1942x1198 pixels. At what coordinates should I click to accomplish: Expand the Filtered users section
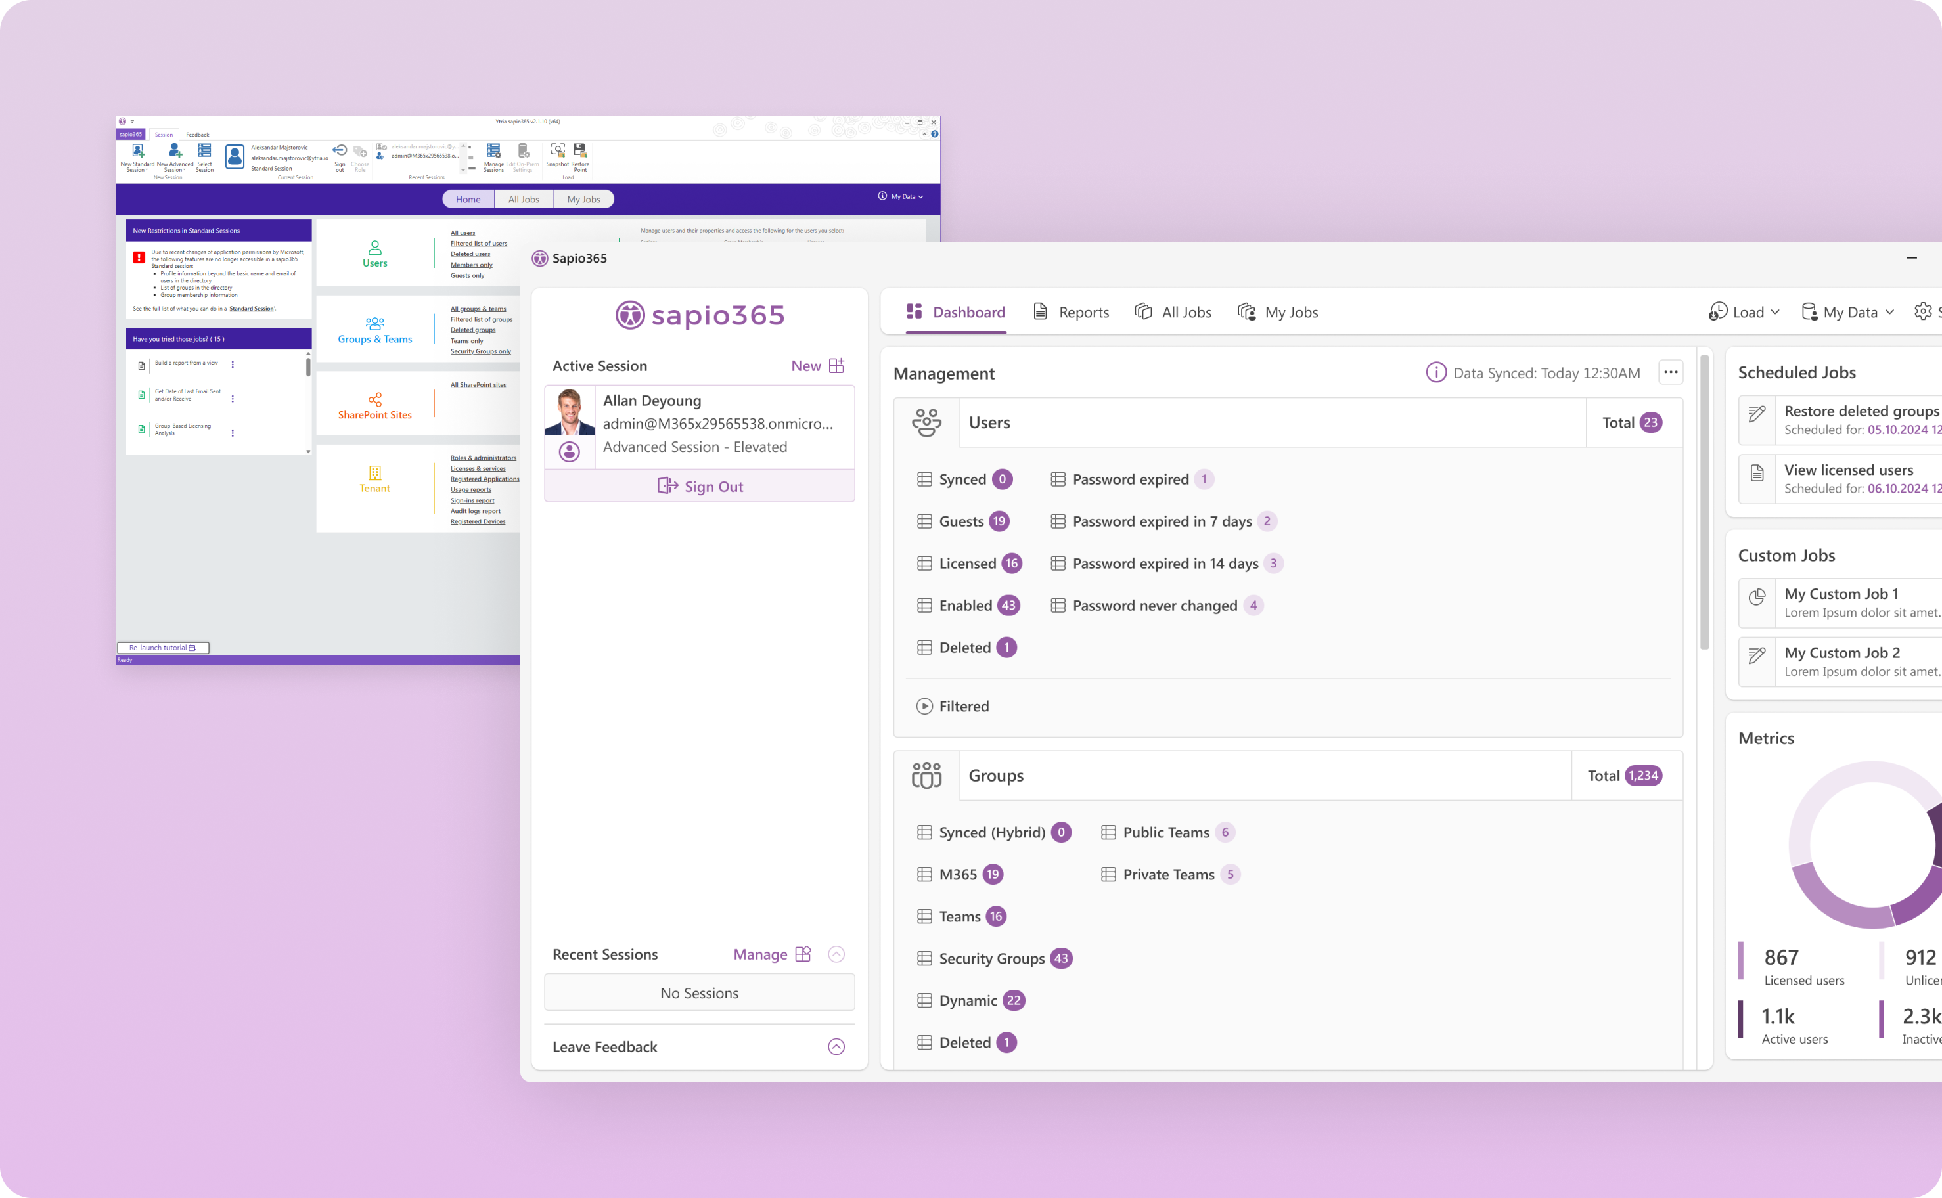pyautogui.click(x=924, y=706)
